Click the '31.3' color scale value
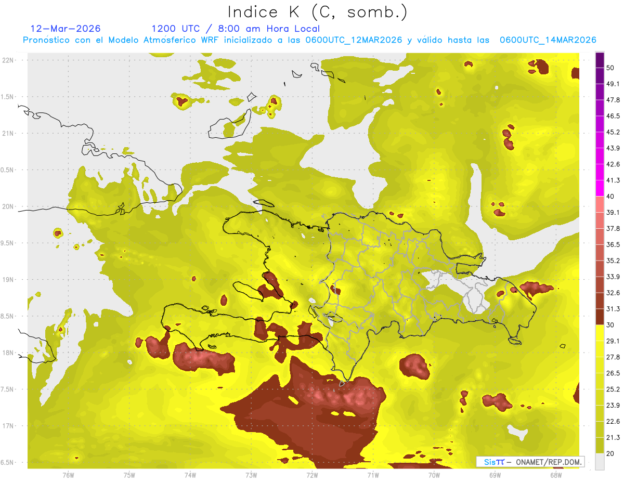Image resolution: width=624 pixels, height=482 pixels. [613, 309]
